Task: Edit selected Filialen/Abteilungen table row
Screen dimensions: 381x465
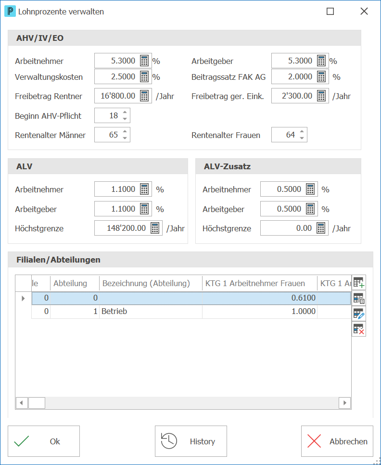Action: point(359,314)
